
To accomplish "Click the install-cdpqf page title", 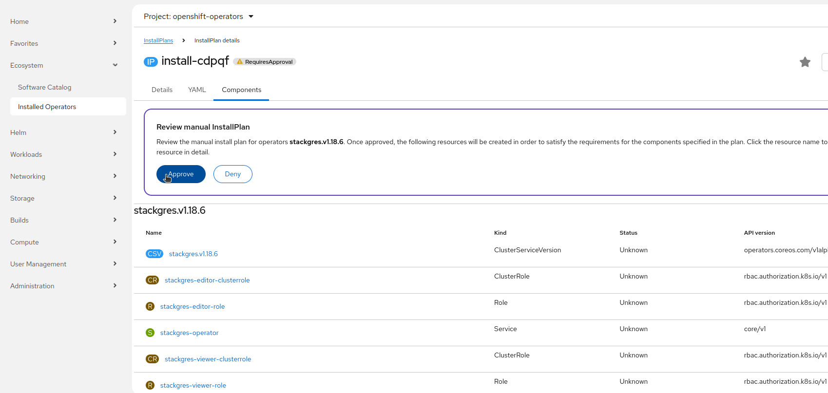I will pyautogui.click(x=195, y=61).
